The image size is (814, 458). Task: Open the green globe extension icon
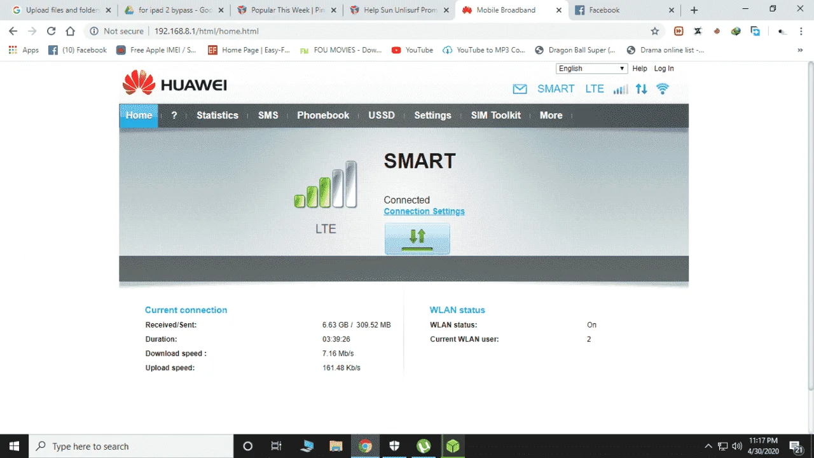coord(736,31)
